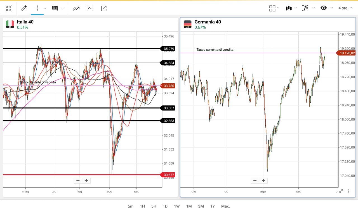Select the crosshair cursor tool

coord(37,8)
